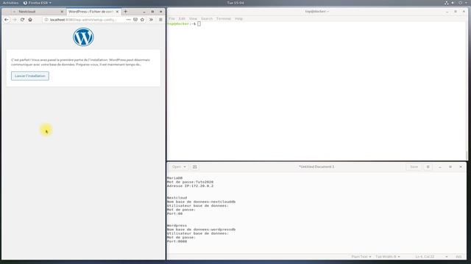Click the Port:80 line
Screen dimensions: 471x264
click(175, 213)
